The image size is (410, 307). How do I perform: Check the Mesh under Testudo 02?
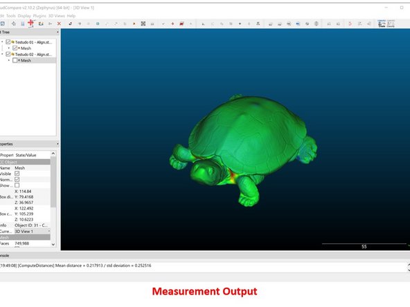click(15, 60)
